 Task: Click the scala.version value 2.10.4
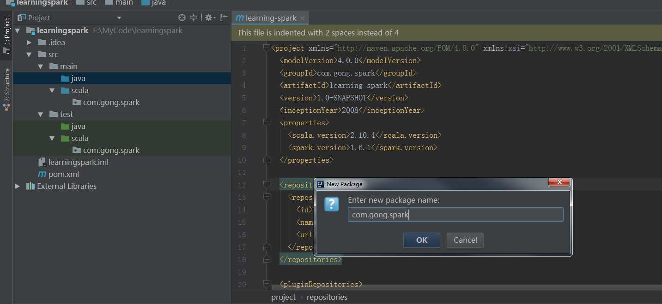[363, 135]
